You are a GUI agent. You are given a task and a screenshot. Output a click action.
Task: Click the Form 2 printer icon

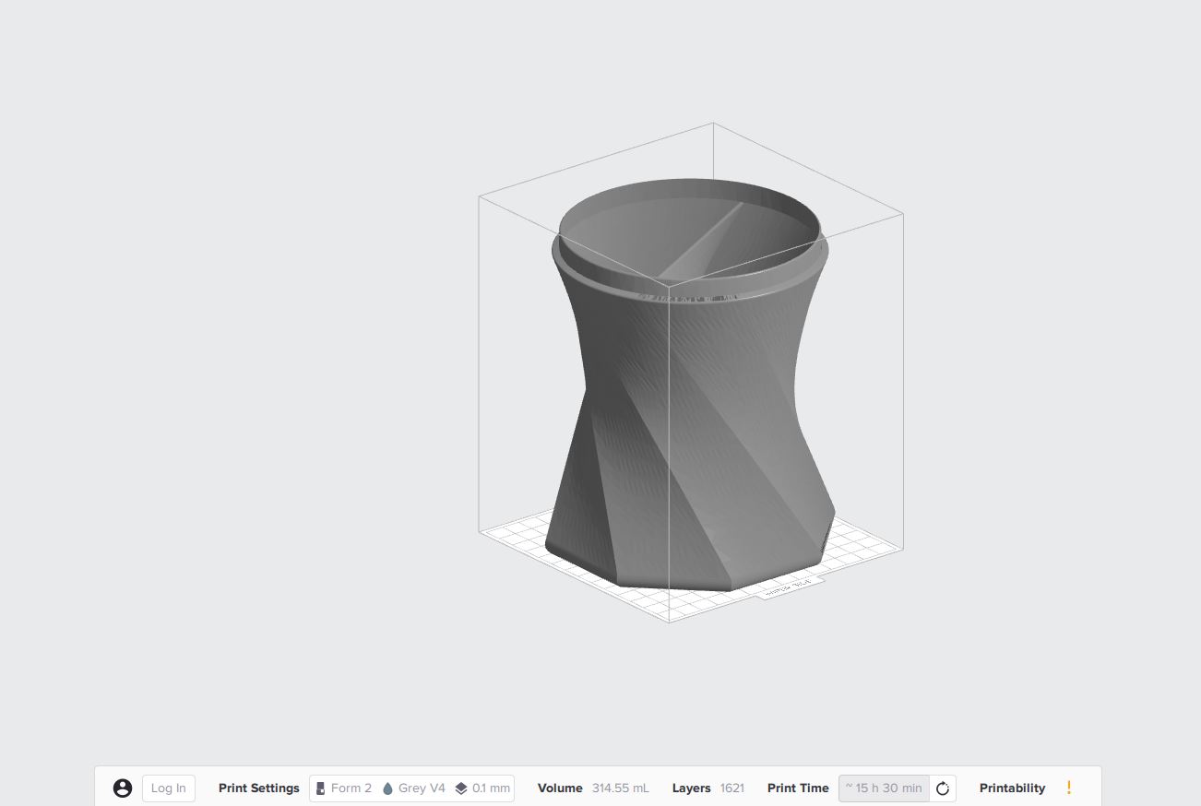[320, 788]
